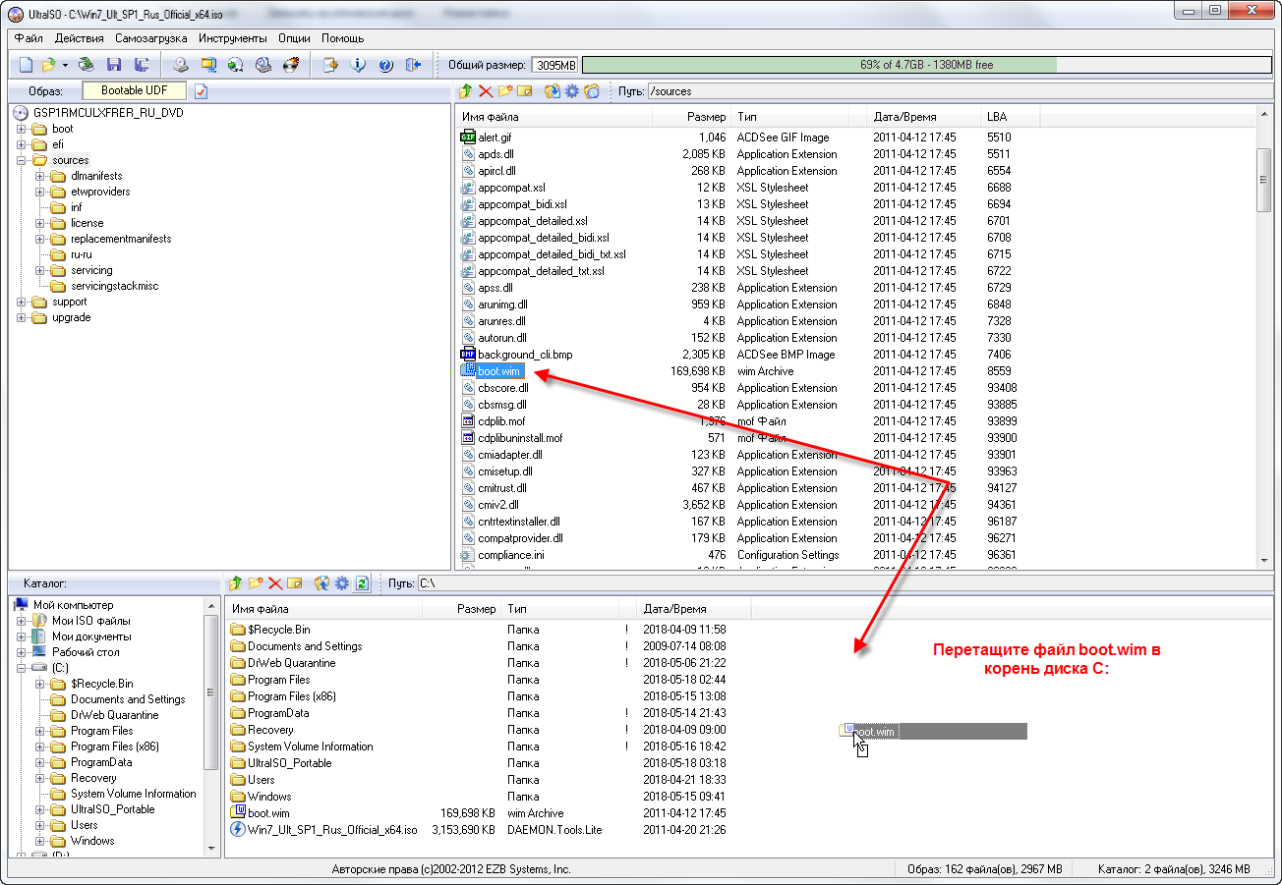The height and width of the screenshot is (885, 1282).
Task: Expand the etwproviders folder node
Action: (x=40, y=192)
